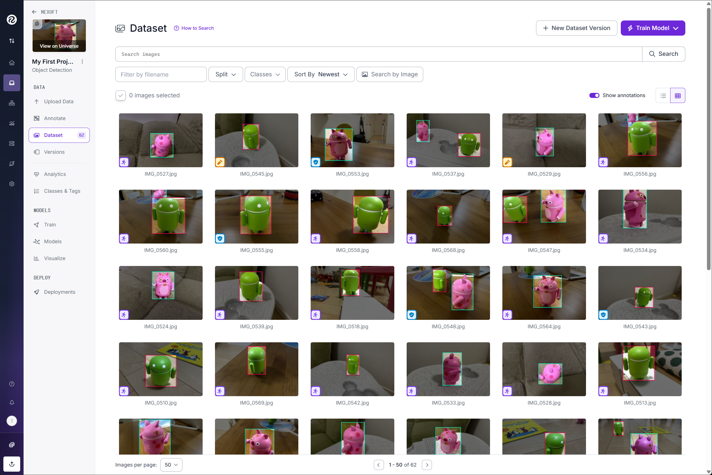Go to next page of images

427,465
